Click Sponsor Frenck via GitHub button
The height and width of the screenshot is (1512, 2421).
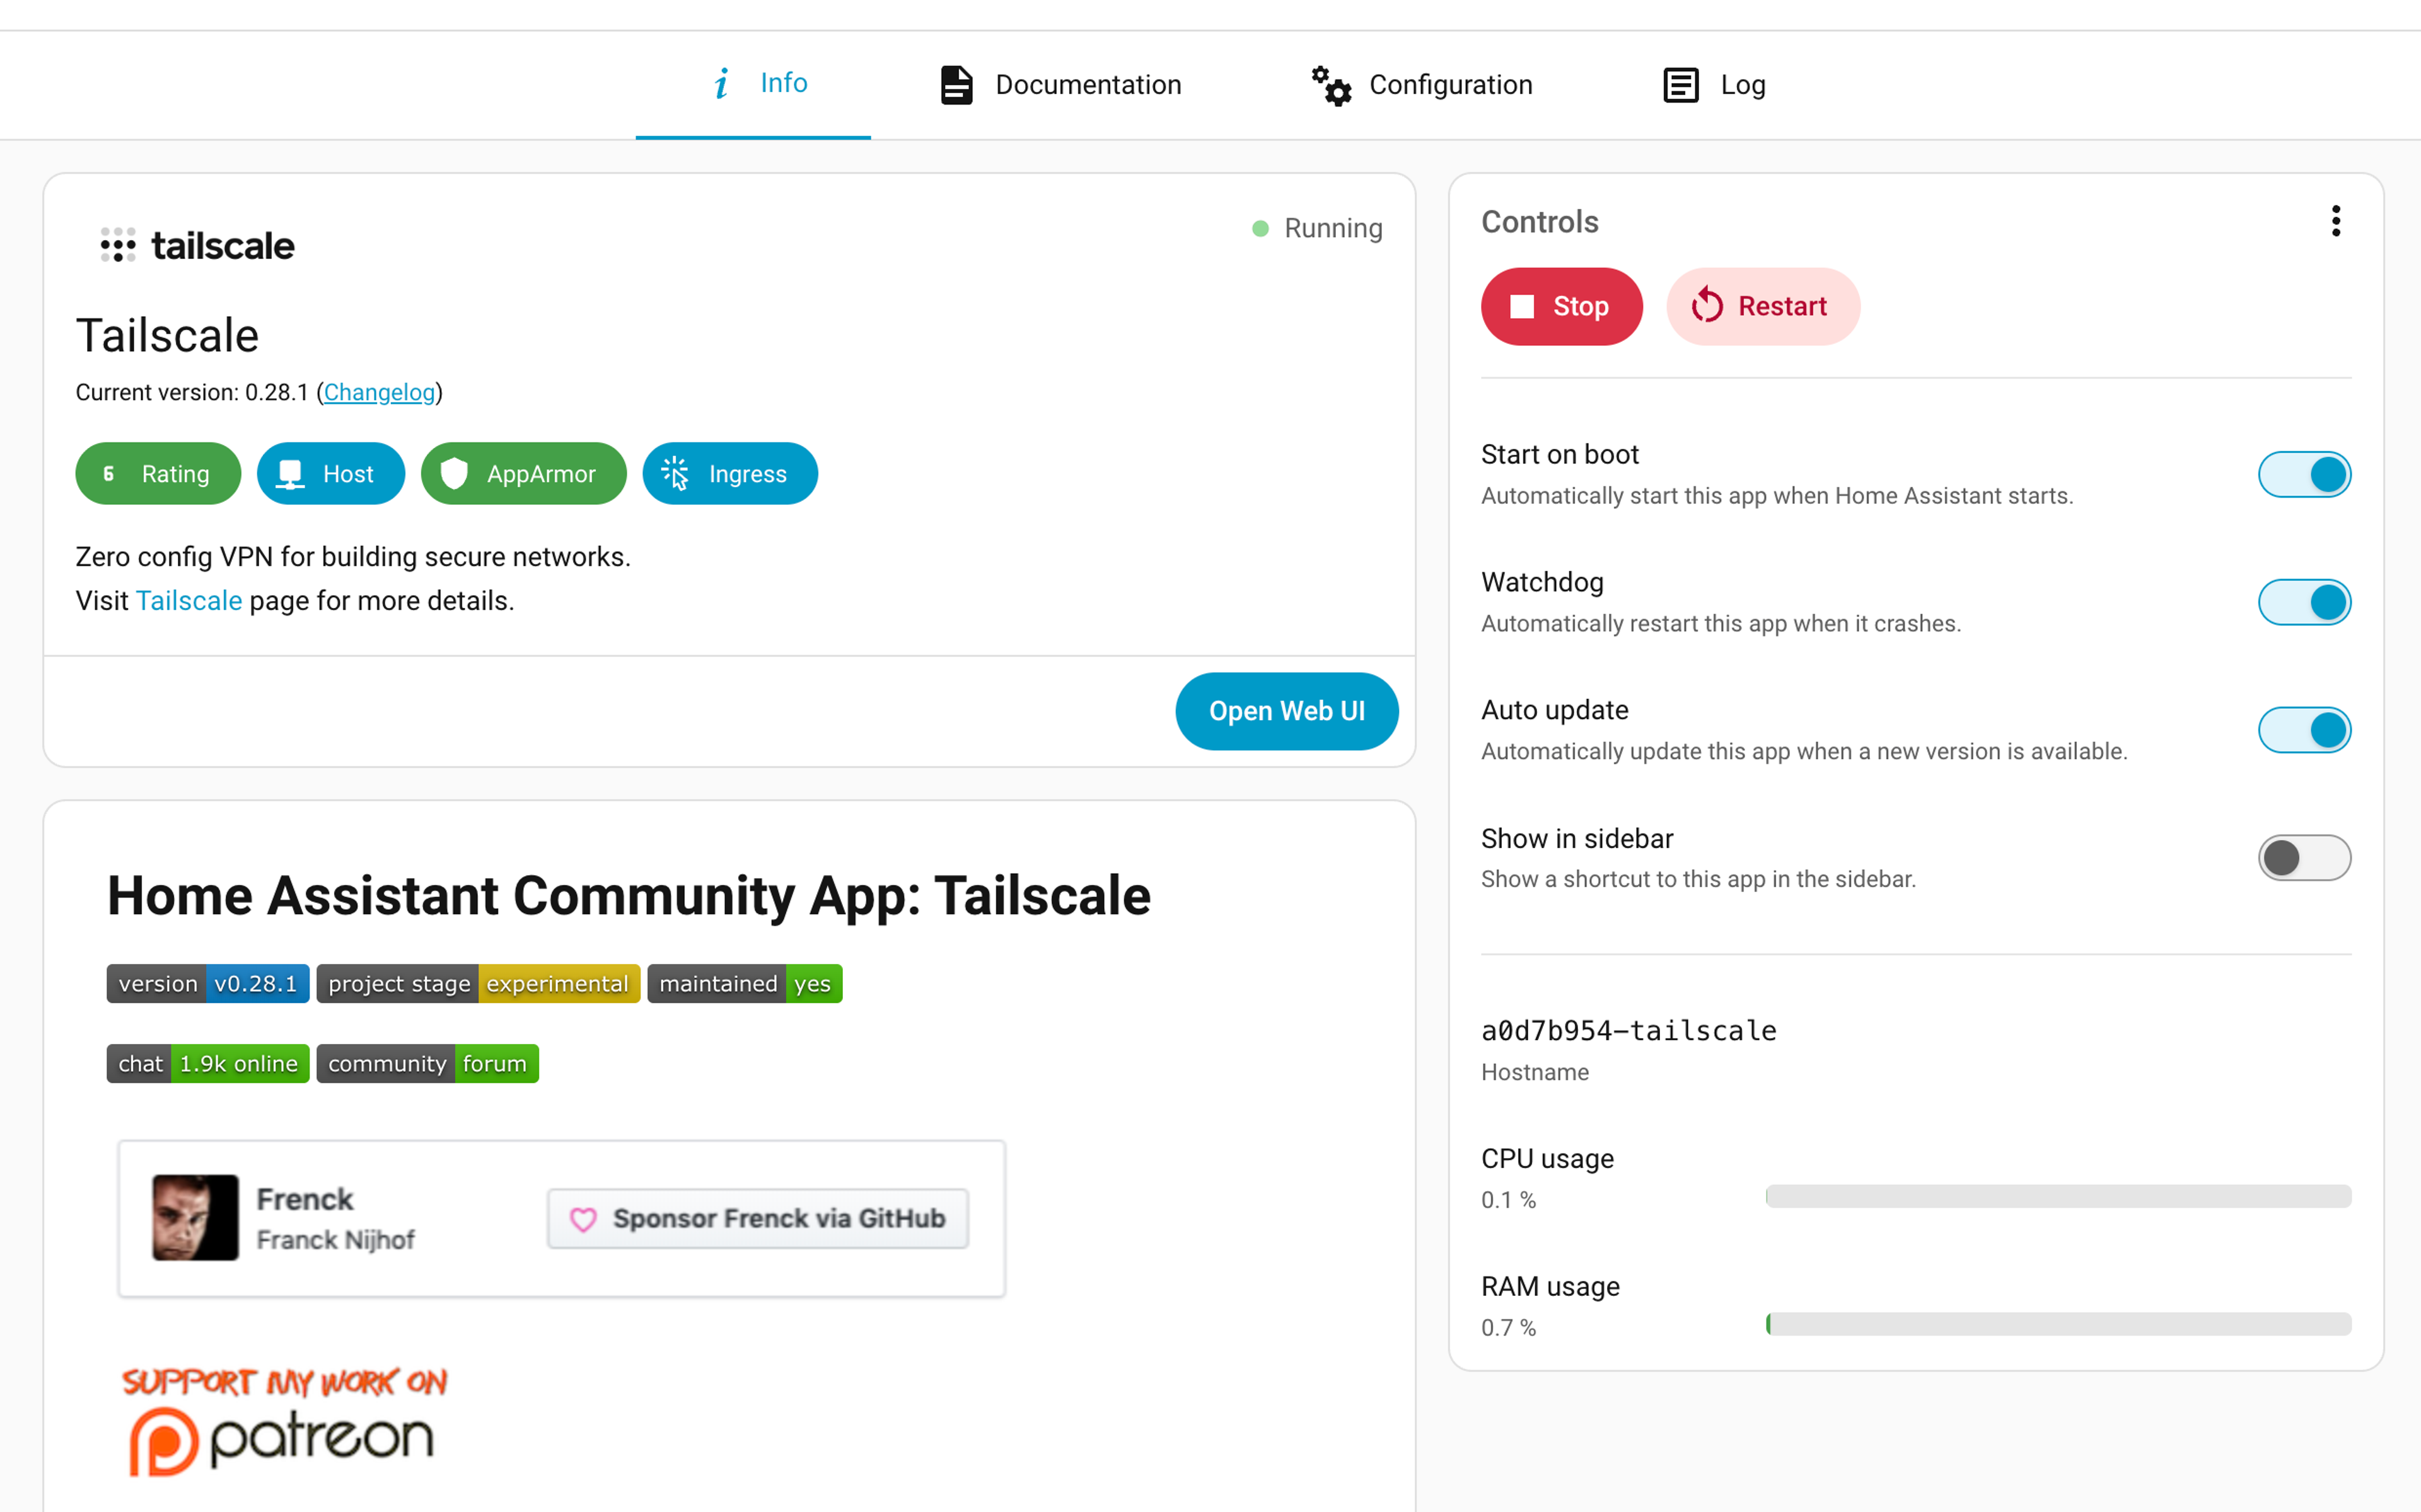point(757,1219)
